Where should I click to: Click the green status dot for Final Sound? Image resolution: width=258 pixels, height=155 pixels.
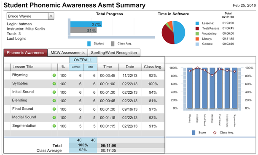pyautogui.click(x=54, y=109)
